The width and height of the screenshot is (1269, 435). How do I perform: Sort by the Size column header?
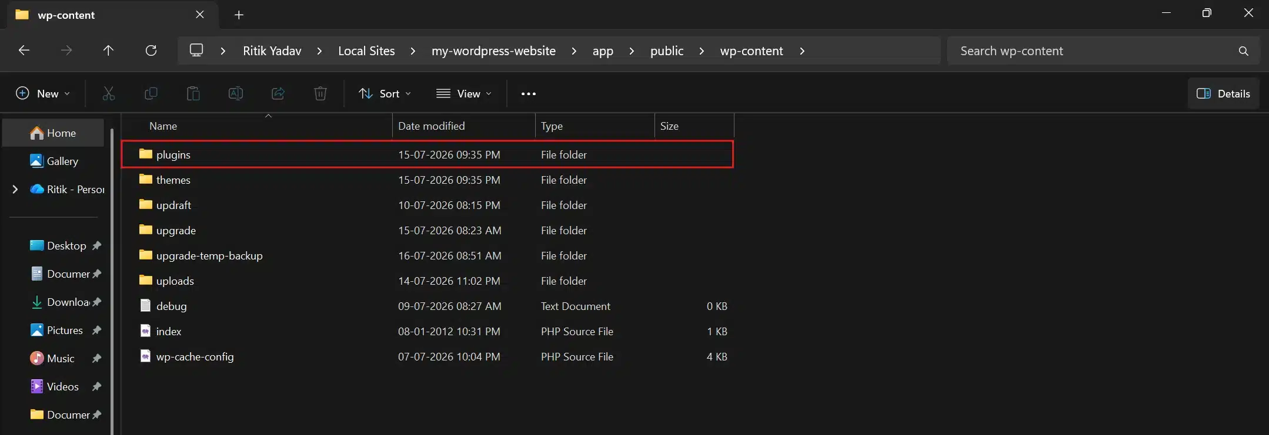694,126
